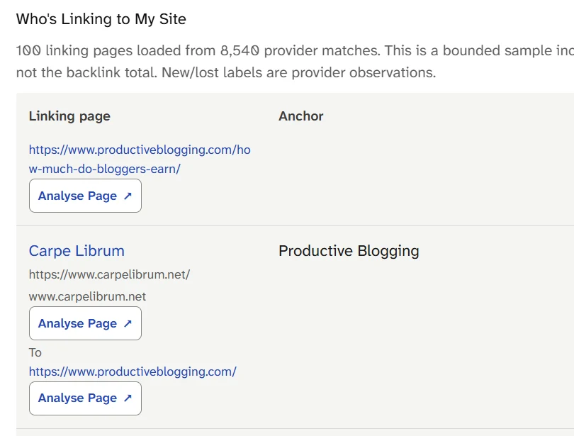Click the Productive Blogging anchor text
This screenshot has height=436, width=574.
click(349, 251)
